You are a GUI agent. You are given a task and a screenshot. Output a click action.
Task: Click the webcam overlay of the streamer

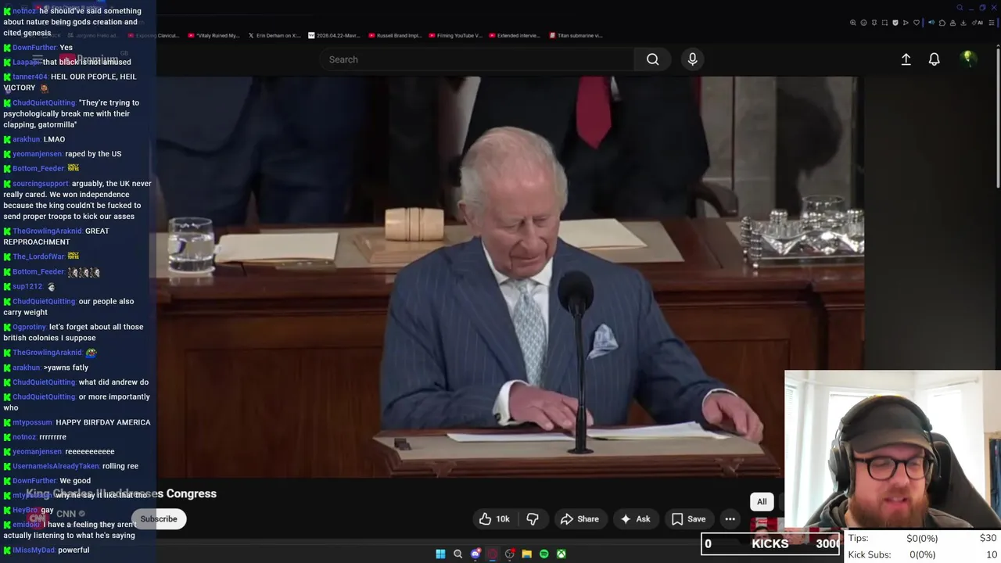[892, 450]
